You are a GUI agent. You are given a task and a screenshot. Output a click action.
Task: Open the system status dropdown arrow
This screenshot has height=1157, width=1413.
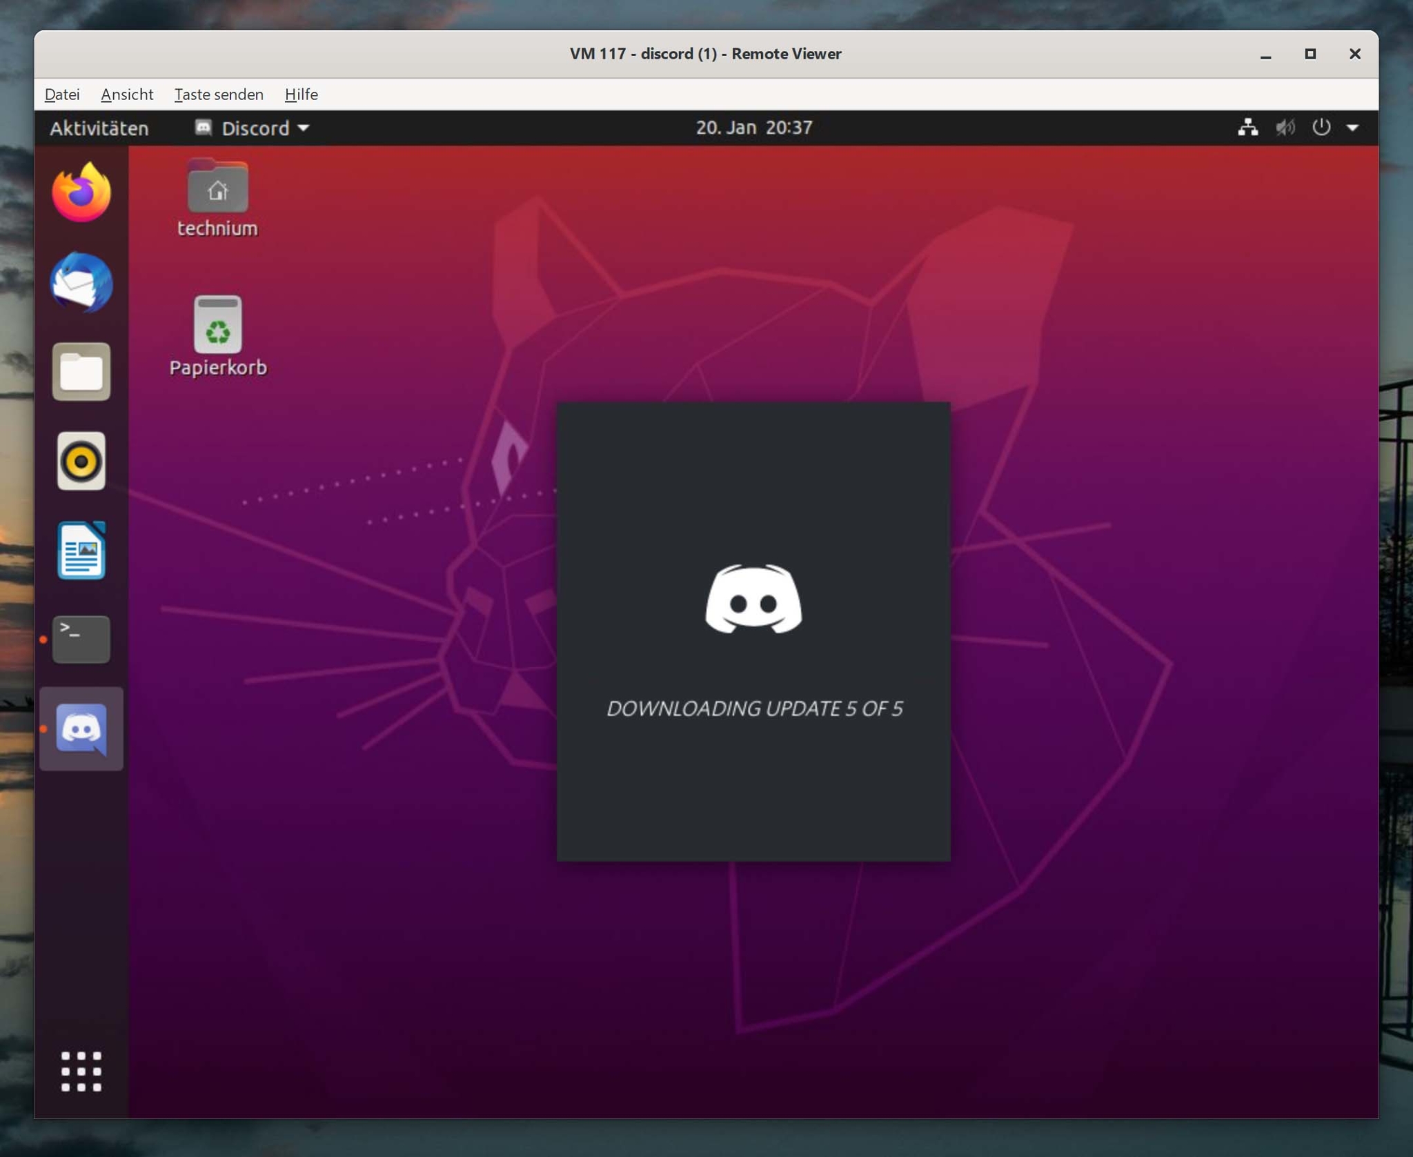(1354, 128)
